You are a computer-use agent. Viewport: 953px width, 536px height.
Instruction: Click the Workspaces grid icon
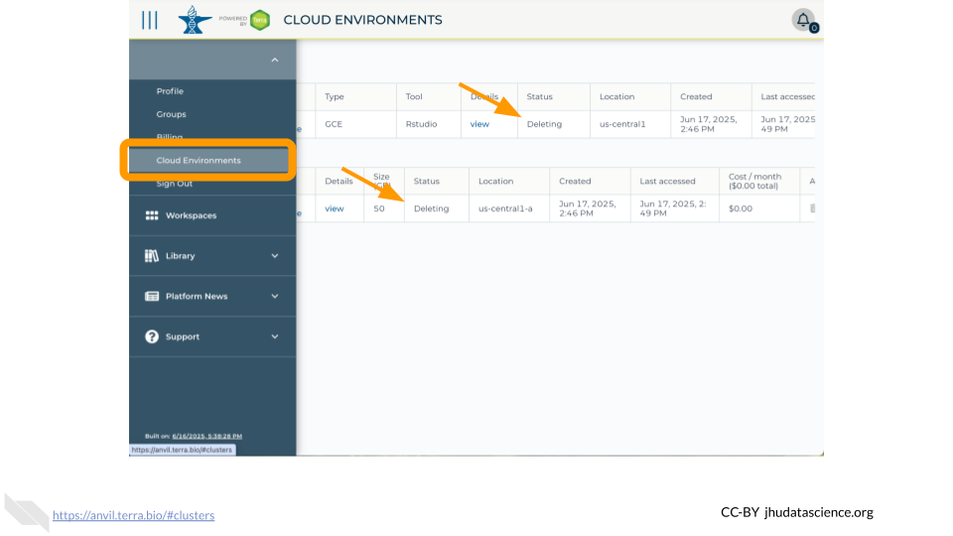pyautogui.click(x=152, y=215)
